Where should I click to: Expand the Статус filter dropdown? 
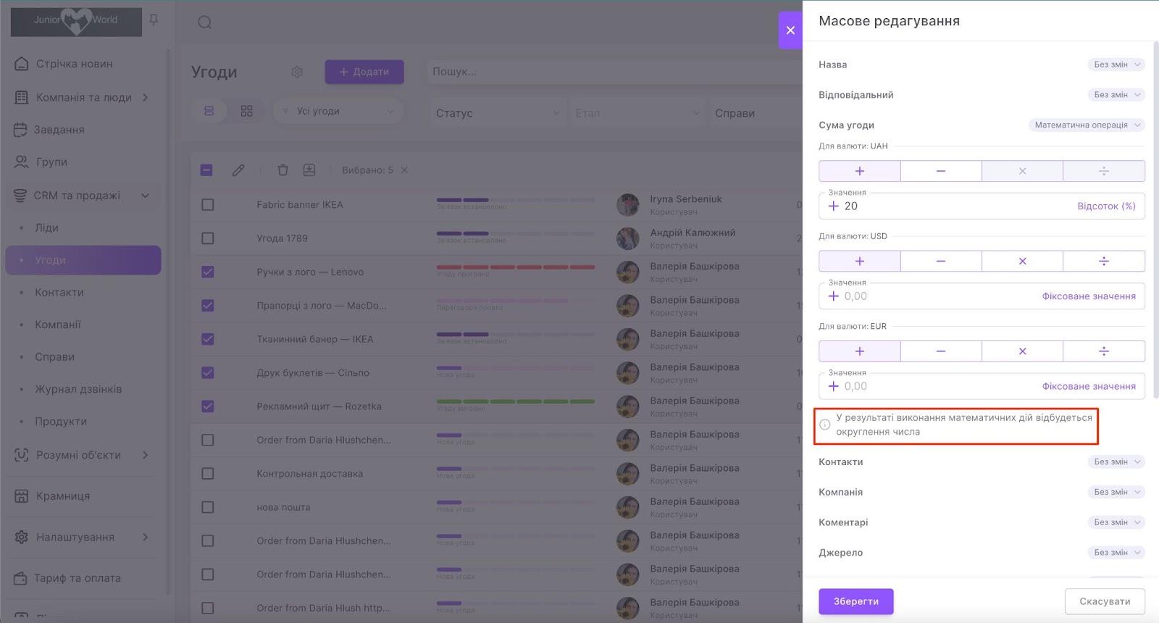coord(497,113)
